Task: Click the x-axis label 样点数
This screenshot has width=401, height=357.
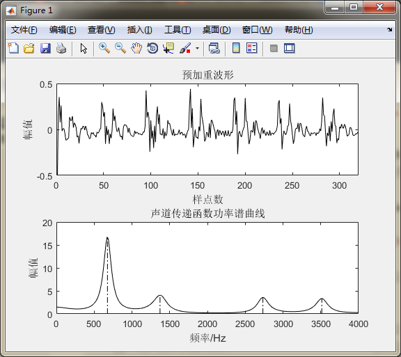Action: [207, 200]
